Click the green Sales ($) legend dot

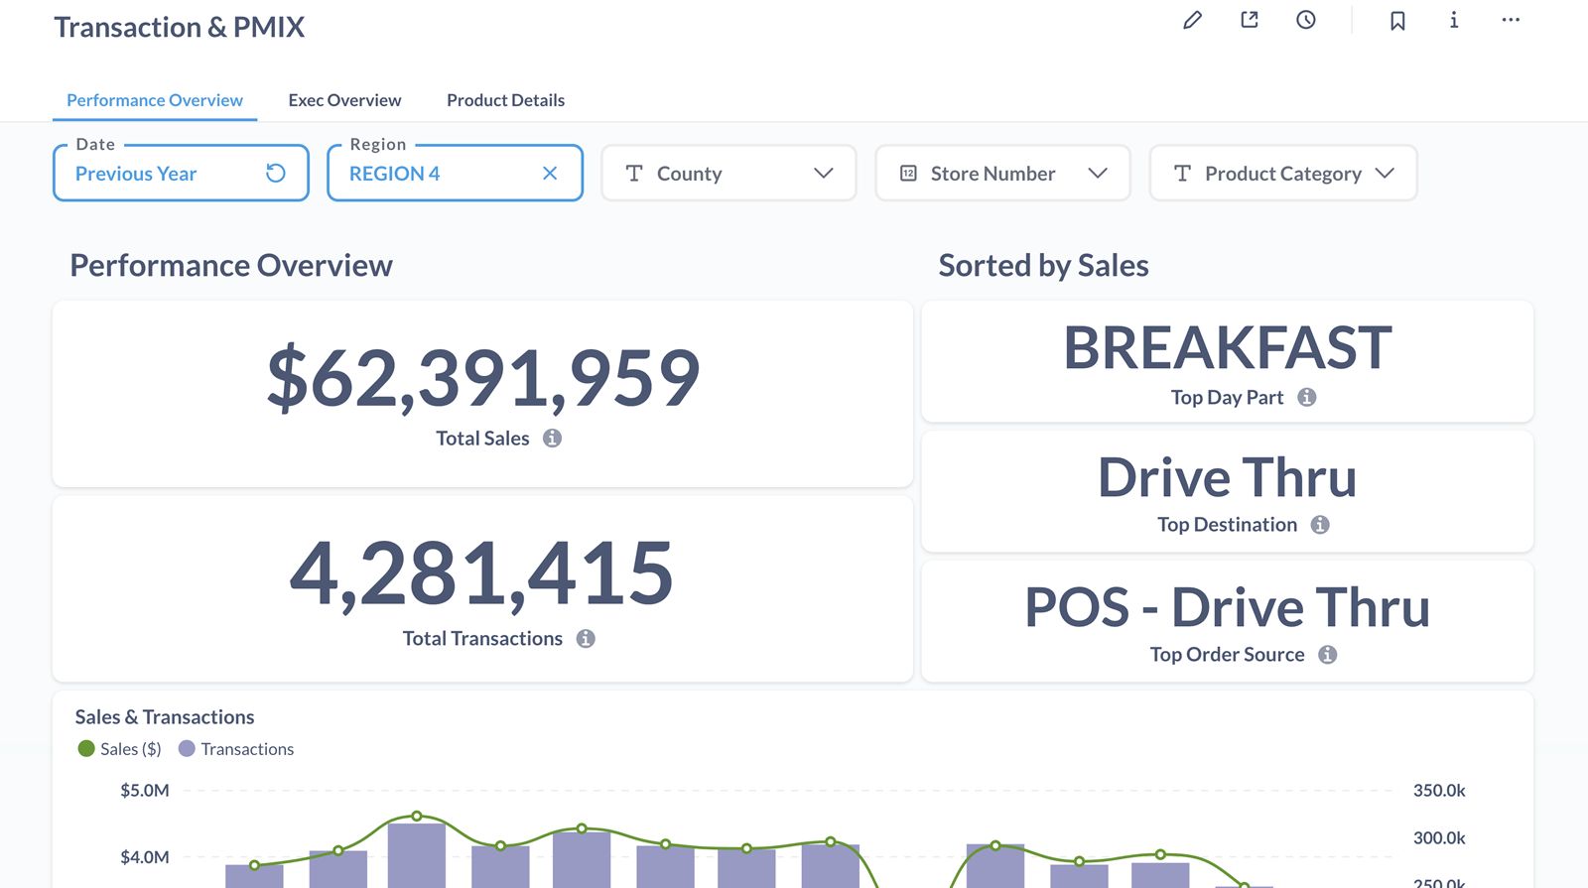[x=86, y=749]
